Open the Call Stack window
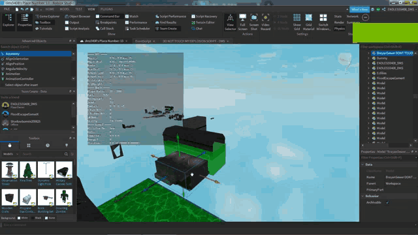The height and width of the screenshot is (235, 418). (x=104, y=29)
